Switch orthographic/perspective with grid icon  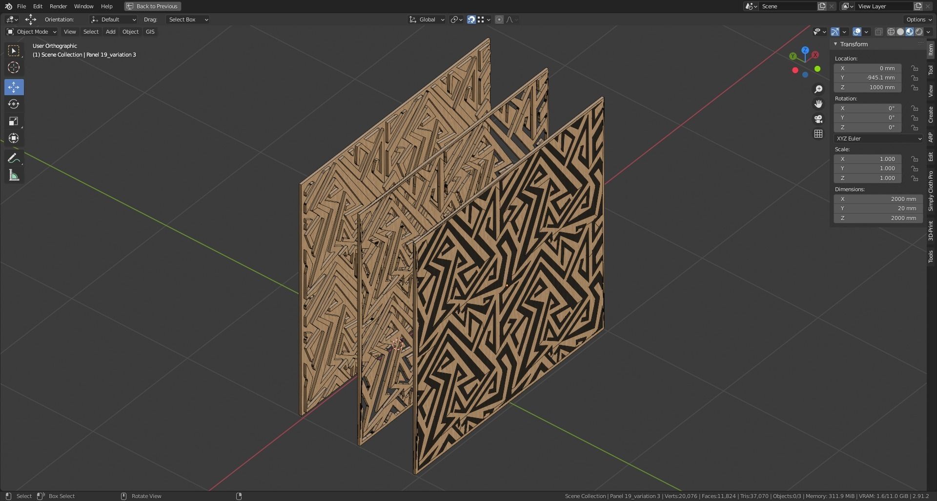[x=818, y=134]
